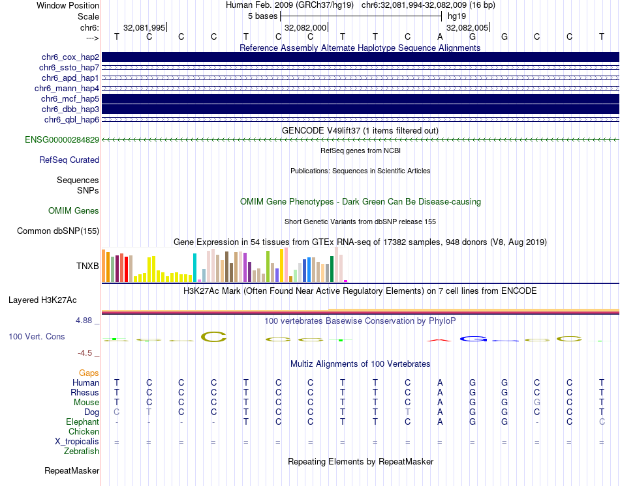Open the RefSeq Curated track label
Screen dimensions: 620x486
(x=69, y=160)
